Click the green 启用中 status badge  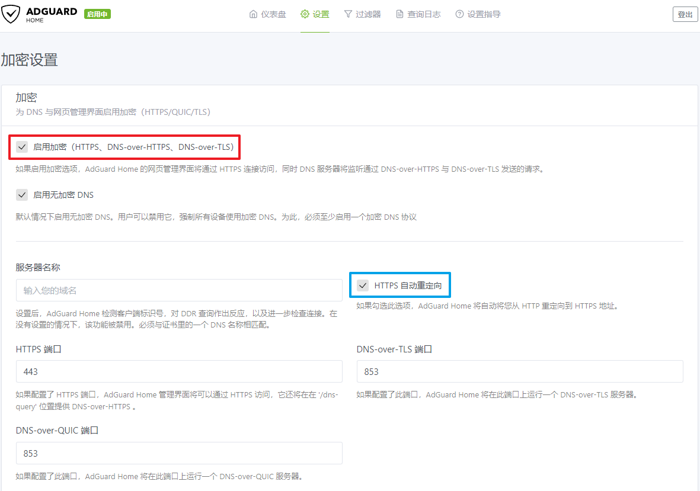click(x=97, y=14)
